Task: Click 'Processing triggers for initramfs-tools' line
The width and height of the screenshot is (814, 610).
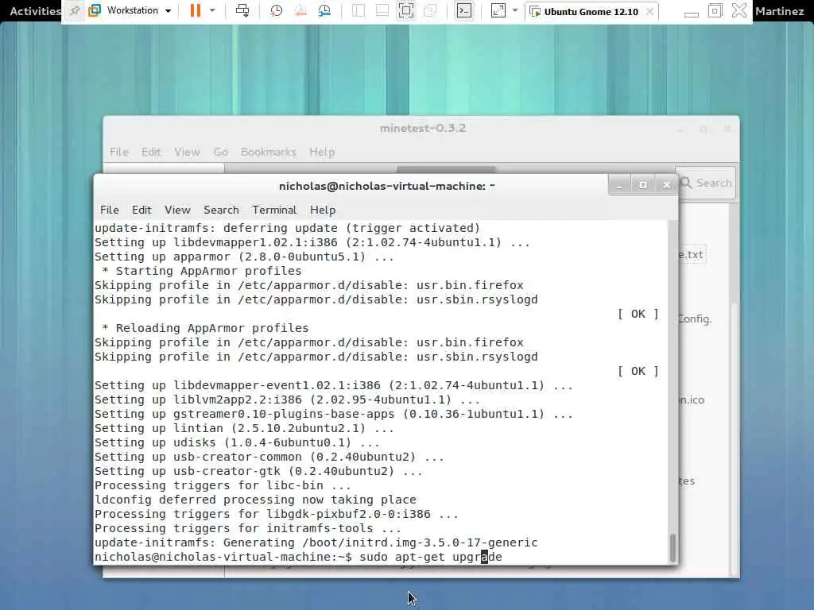Action: tap(248, 528)
